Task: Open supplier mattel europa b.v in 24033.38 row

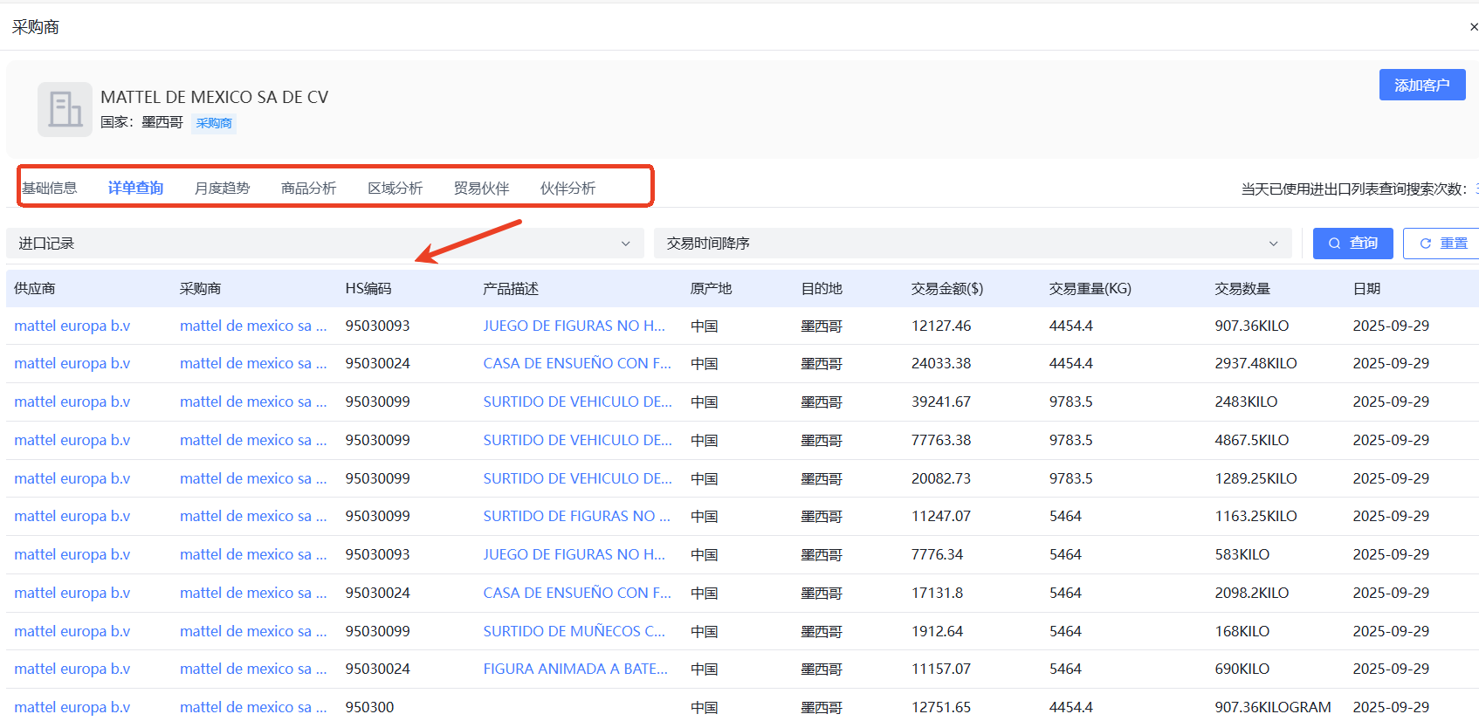Action: (x=72, y=363)
